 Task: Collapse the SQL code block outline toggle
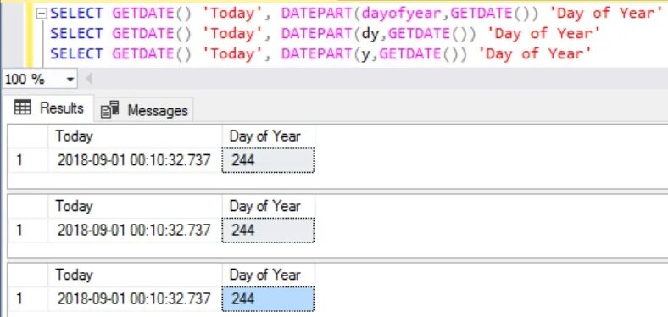[42, 14]
